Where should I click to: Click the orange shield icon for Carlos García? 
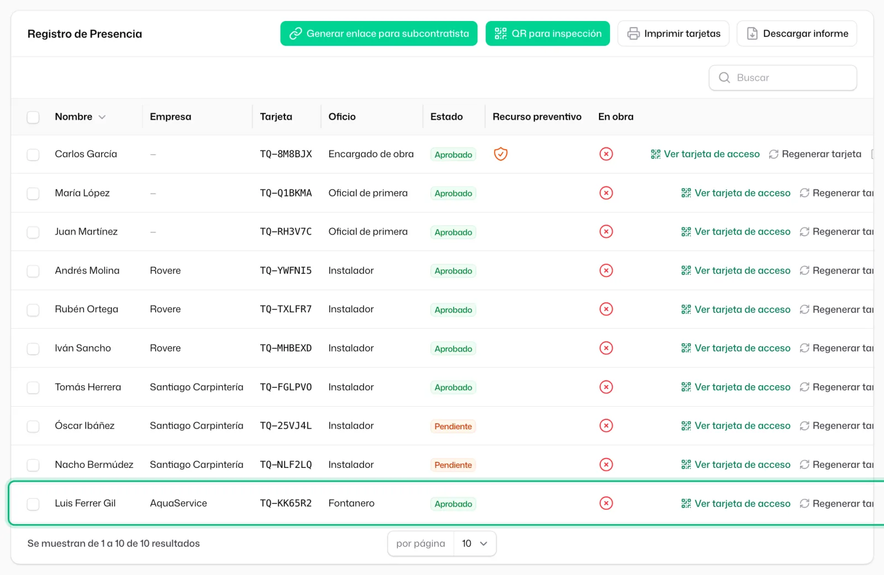click(501, 154)
